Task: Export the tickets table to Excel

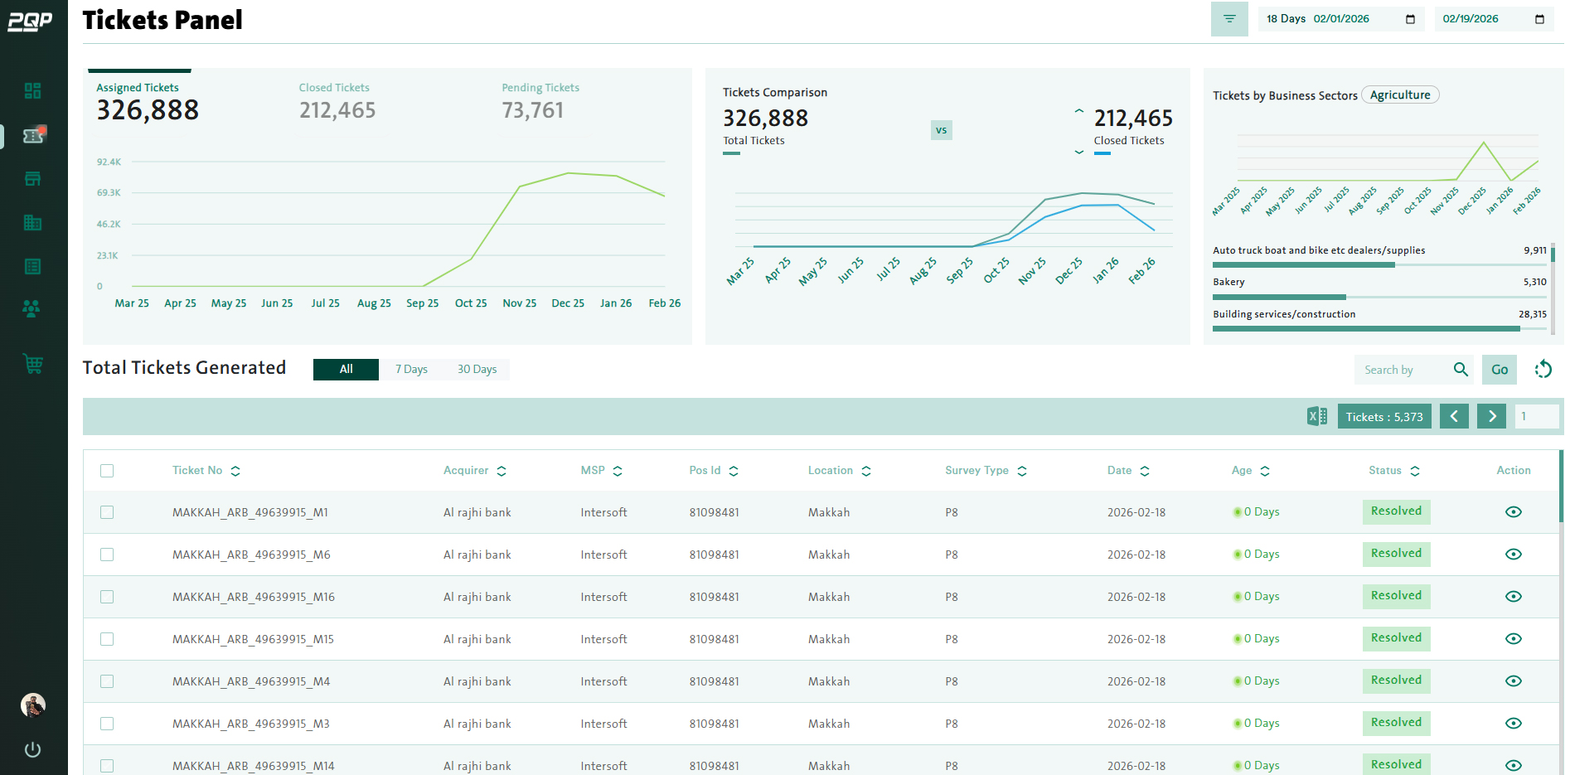Action: pyautogui.click(x=1316, y=416)
